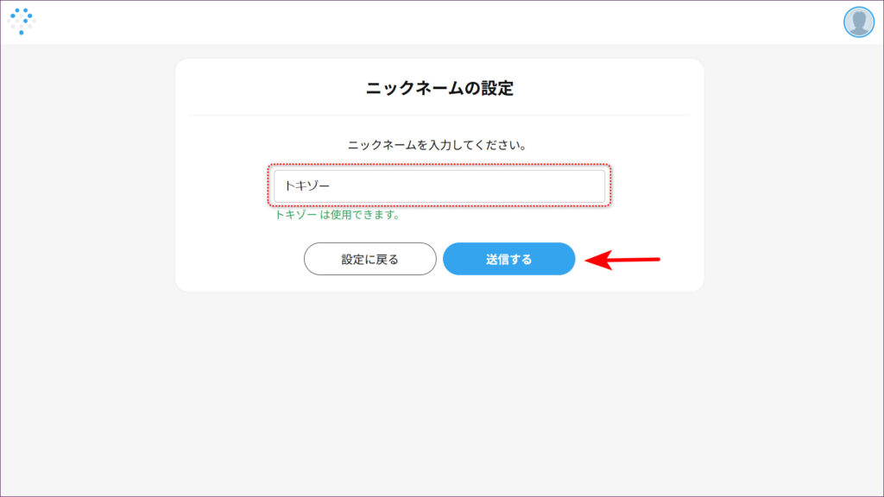Click the white header bar's empty area
The width and height of the screenshot is (884, 497).
click(x=432, y=22)
